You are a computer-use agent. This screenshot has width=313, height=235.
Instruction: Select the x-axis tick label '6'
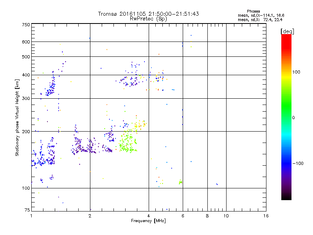(183, 216)
